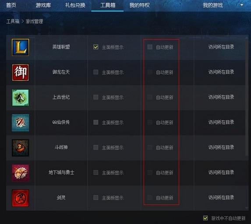Image resolution: width=251 pixels, height=224 pixels.
Task: Select the 上古世纪 green game icon
Action: click(x=21, y=98)
